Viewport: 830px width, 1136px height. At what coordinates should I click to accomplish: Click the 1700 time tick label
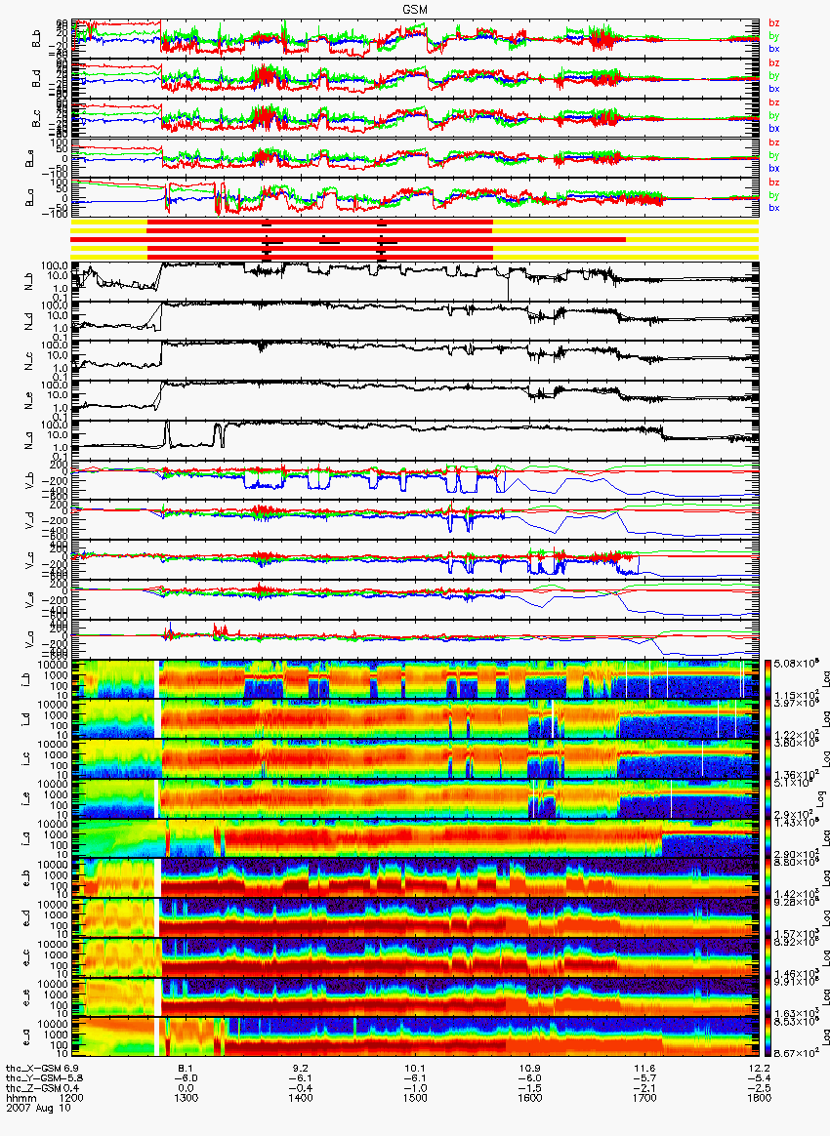point(644,1098)
